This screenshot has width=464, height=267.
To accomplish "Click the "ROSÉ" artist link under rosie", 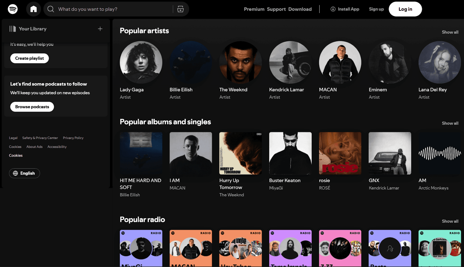I will click(x=325, y=188).
